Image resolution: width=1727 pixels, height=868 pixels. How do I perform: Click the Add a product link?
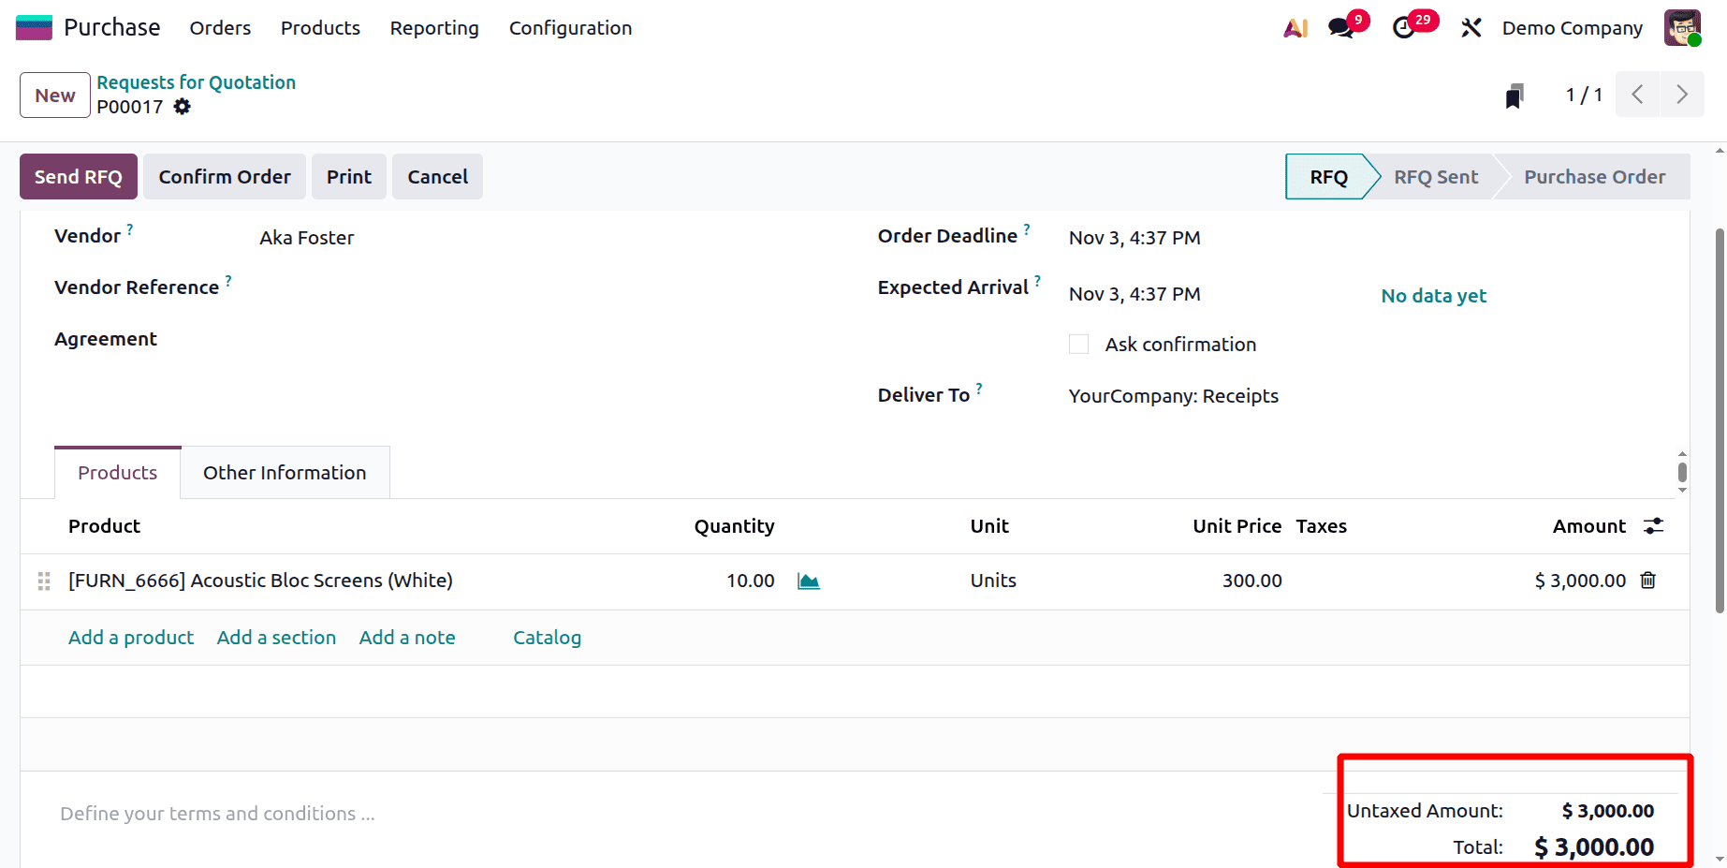point(130,637)
